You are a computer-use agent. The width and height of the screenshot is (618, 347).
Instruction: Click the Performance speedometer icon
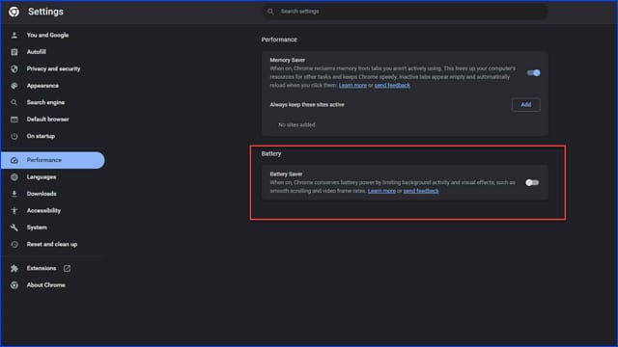click(14, 161)
